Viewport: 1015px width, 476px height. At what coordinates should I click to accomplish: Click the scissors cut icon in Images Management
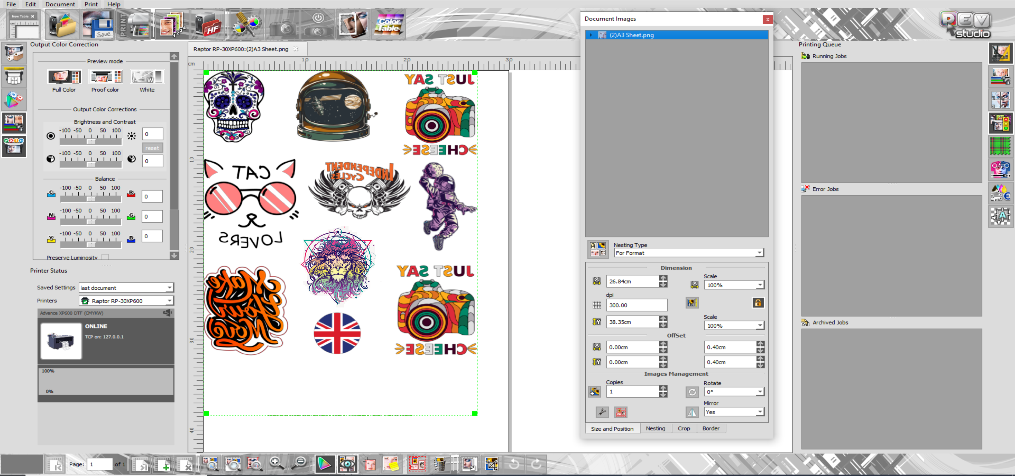pyautogui.click(x=602, y=412)
